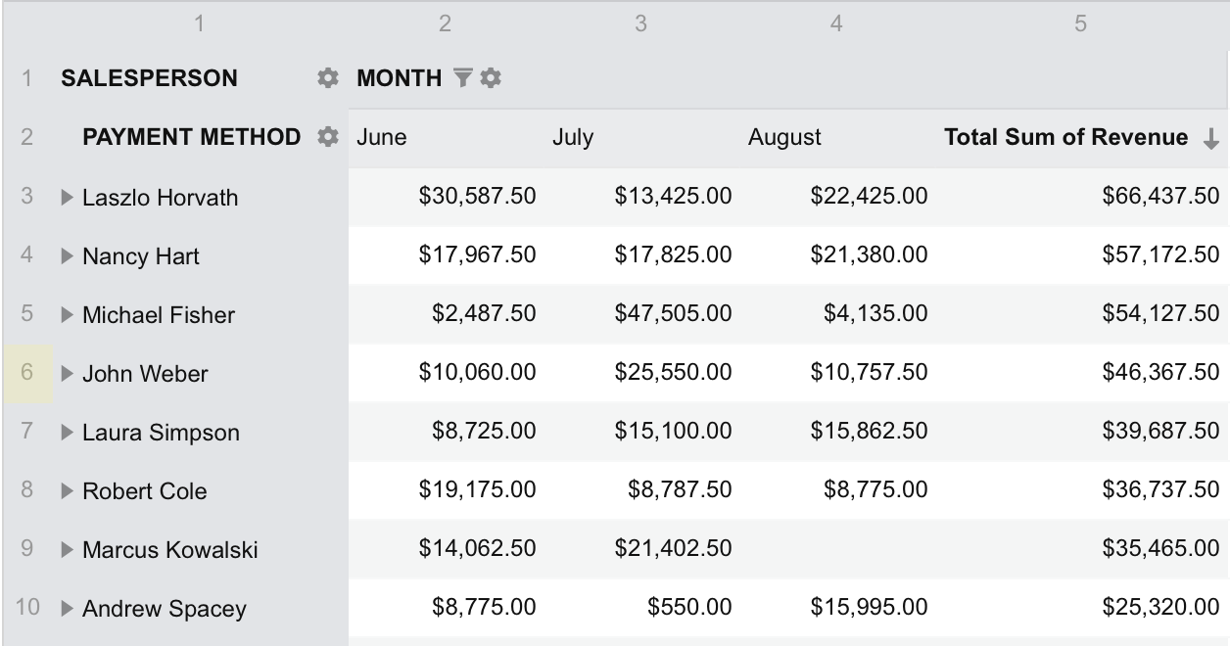The height and width of the screenshot is (646, 1230).
Task: Click the Total Sum of Revenue header
Action: click(x=1065, y=138)
